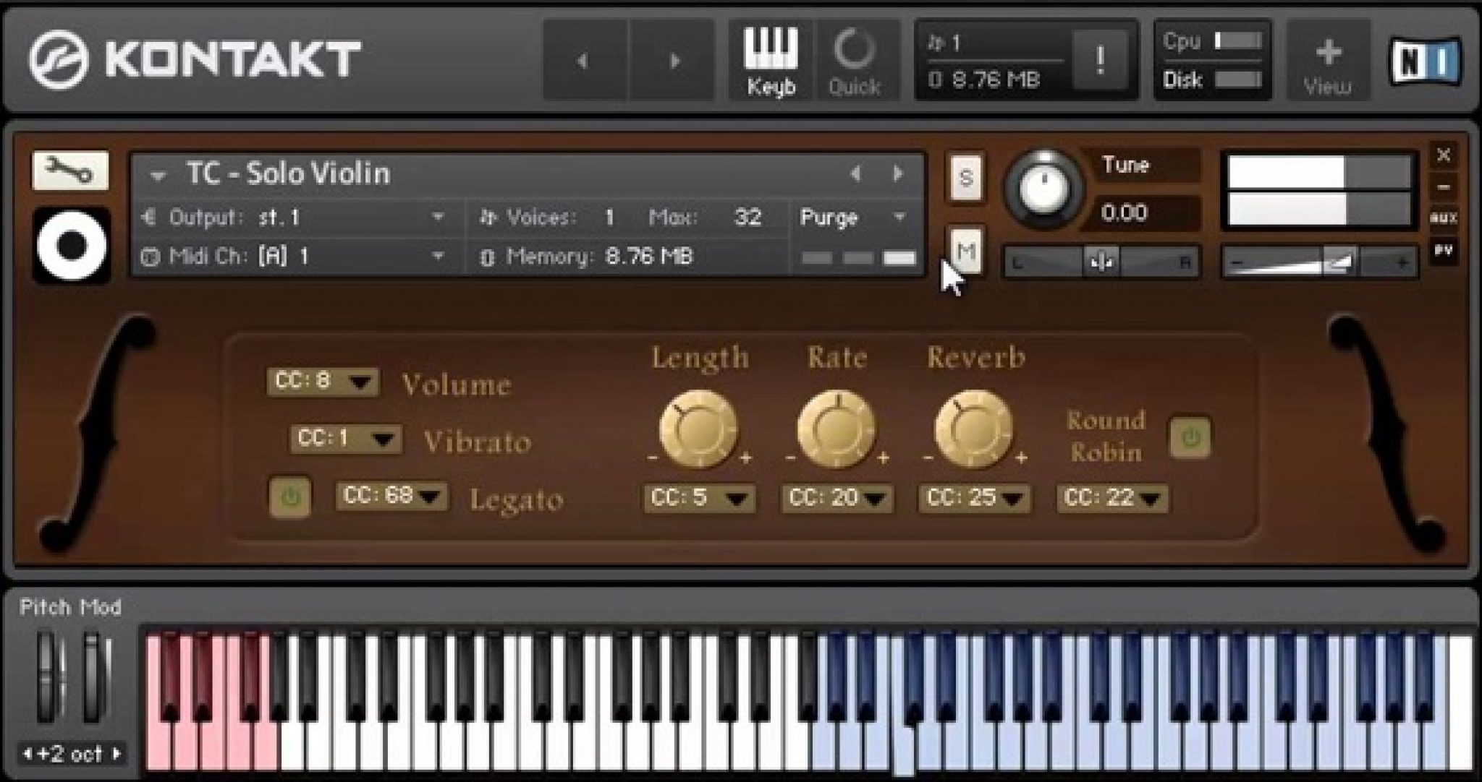Open the Vibrato CC:1 dropdown
Screen dimensions: 1482x782
[345, 439]
